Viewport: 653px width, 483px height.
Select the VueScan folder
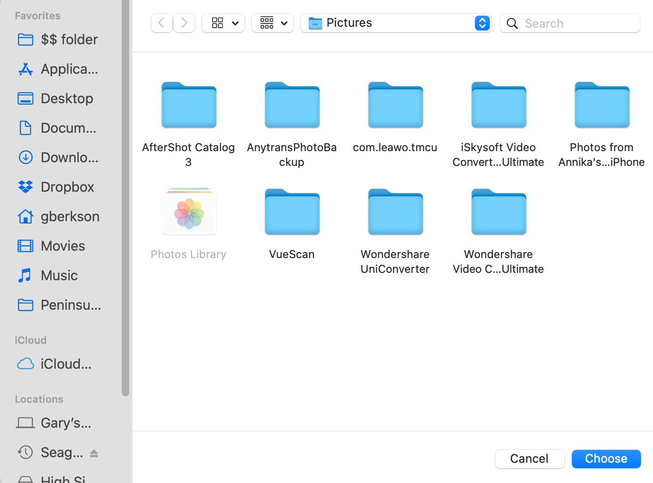292,224
